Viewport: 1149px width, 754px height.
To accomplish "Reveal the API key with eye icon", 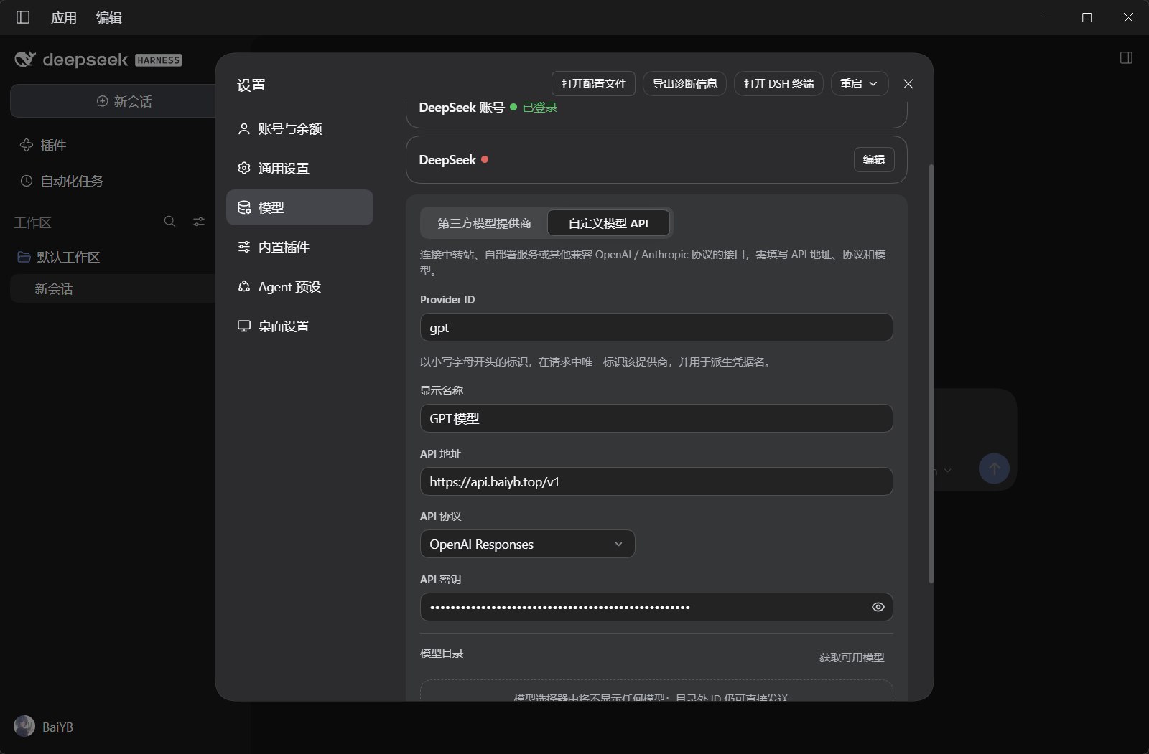I will tap(878, 607).
